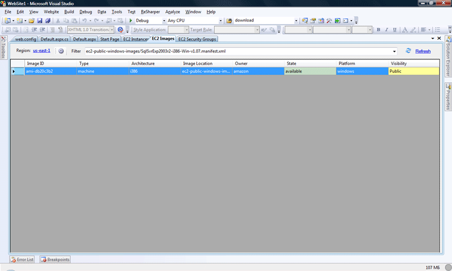Image resolution: width=452 pixels, height=271 pixels.
Task: Open the Debug configuration dropdown
Action: 164,21
